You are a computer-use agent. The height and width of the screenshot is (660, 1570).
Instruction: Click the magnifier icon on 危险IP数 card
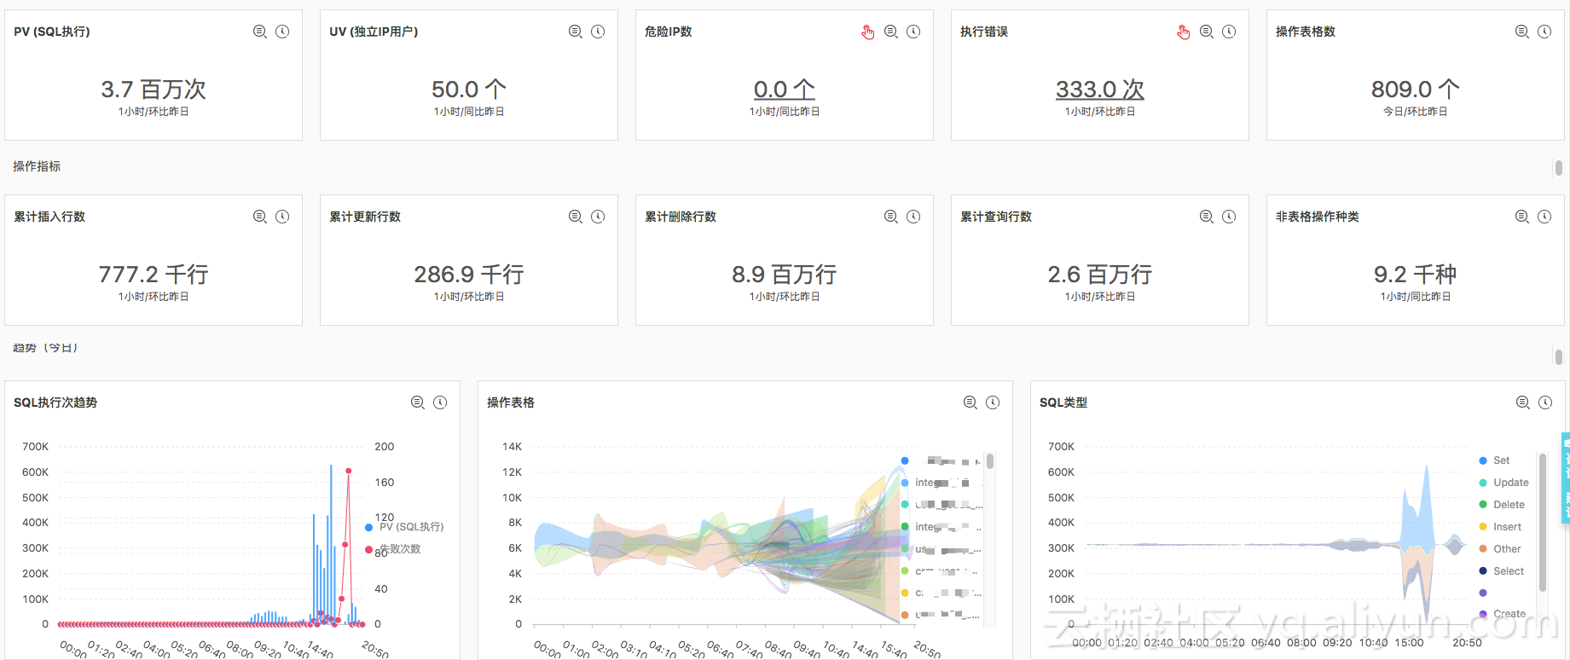[891, 32]
